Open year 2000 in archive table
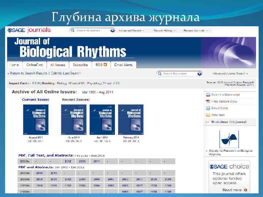The height and width of the screenshot is (197, 263). (39, 179)
